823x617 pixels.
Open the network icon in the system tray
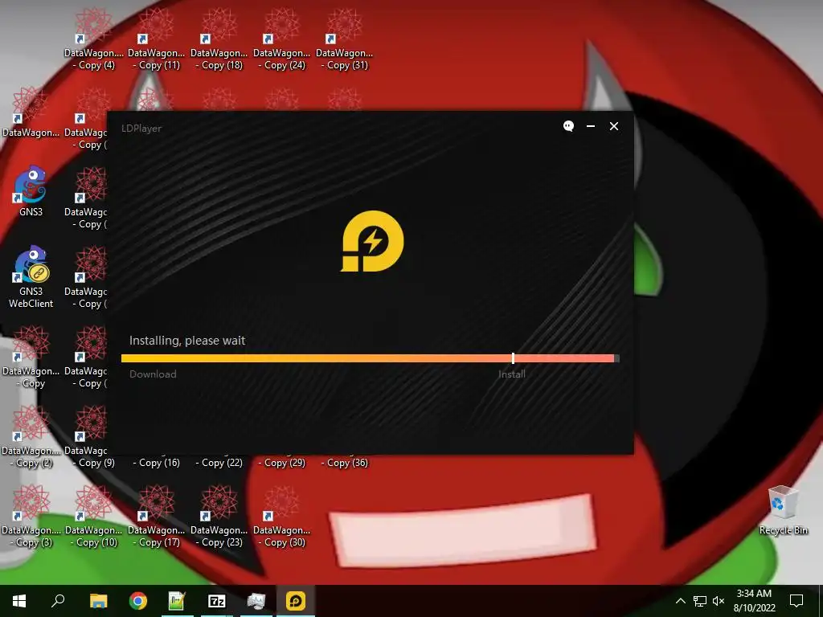coord(700,601)
